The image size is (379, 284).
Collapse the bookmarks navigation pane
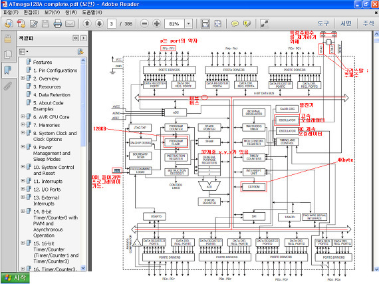tap(76, 38)
